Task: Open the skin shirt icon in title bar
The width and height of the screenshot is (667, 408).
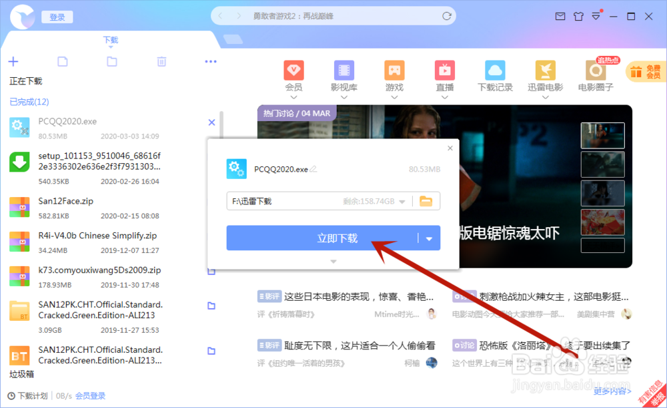Action: point(578,16)
